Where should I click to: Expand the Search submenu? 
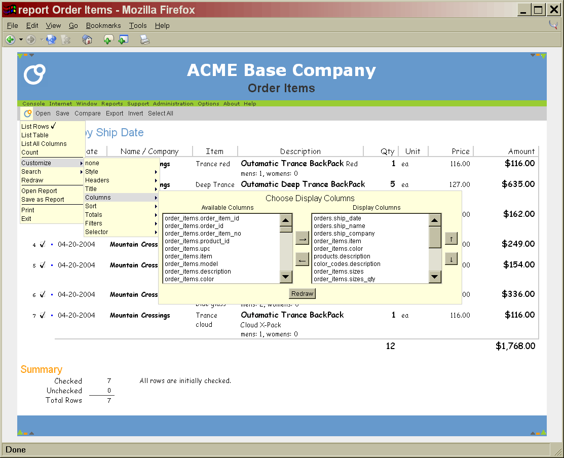52,171
